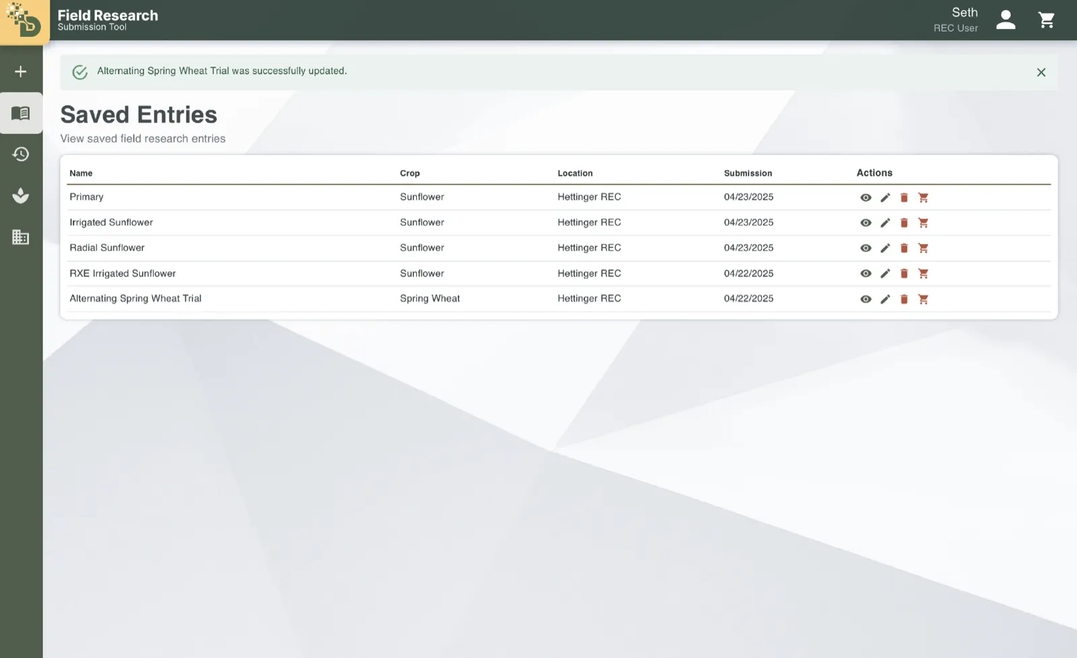
Task: Edit the Irrigated Sunflower entry
Action: (885, 223)
